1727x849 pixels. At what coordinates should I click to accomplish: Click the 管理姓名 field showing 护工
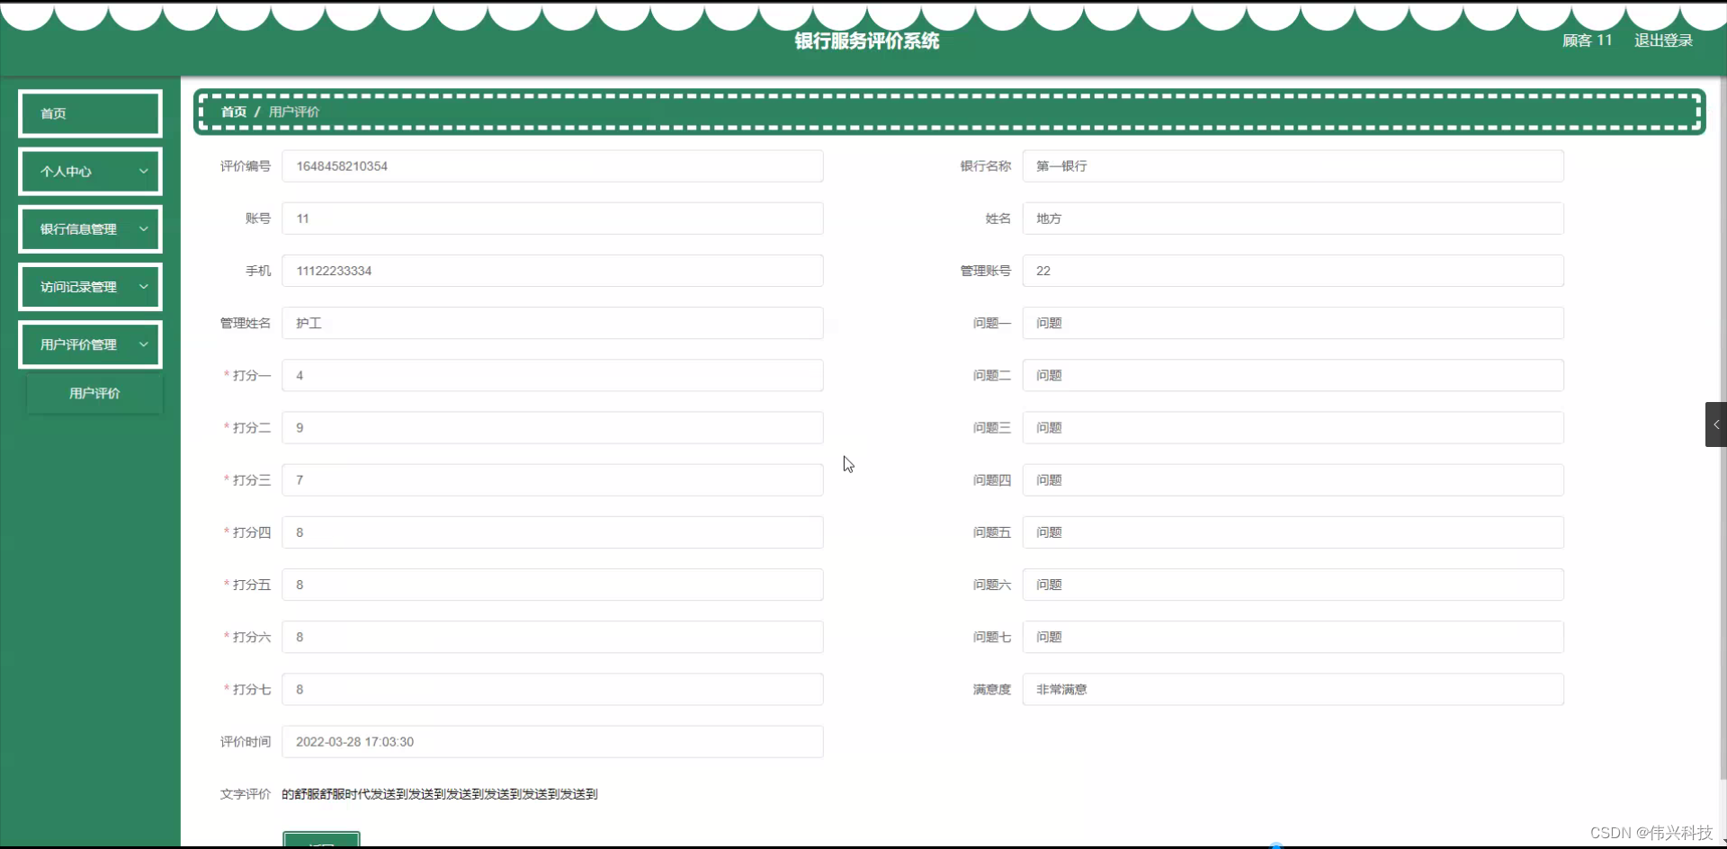coord(553,323)
